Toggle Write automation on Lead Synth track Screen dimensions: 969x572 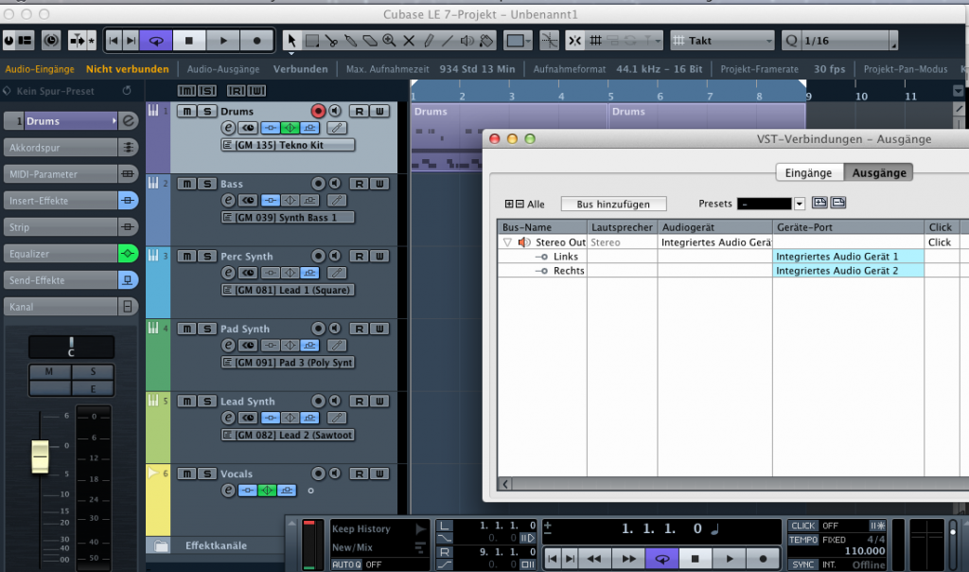(x=379, y=401)
